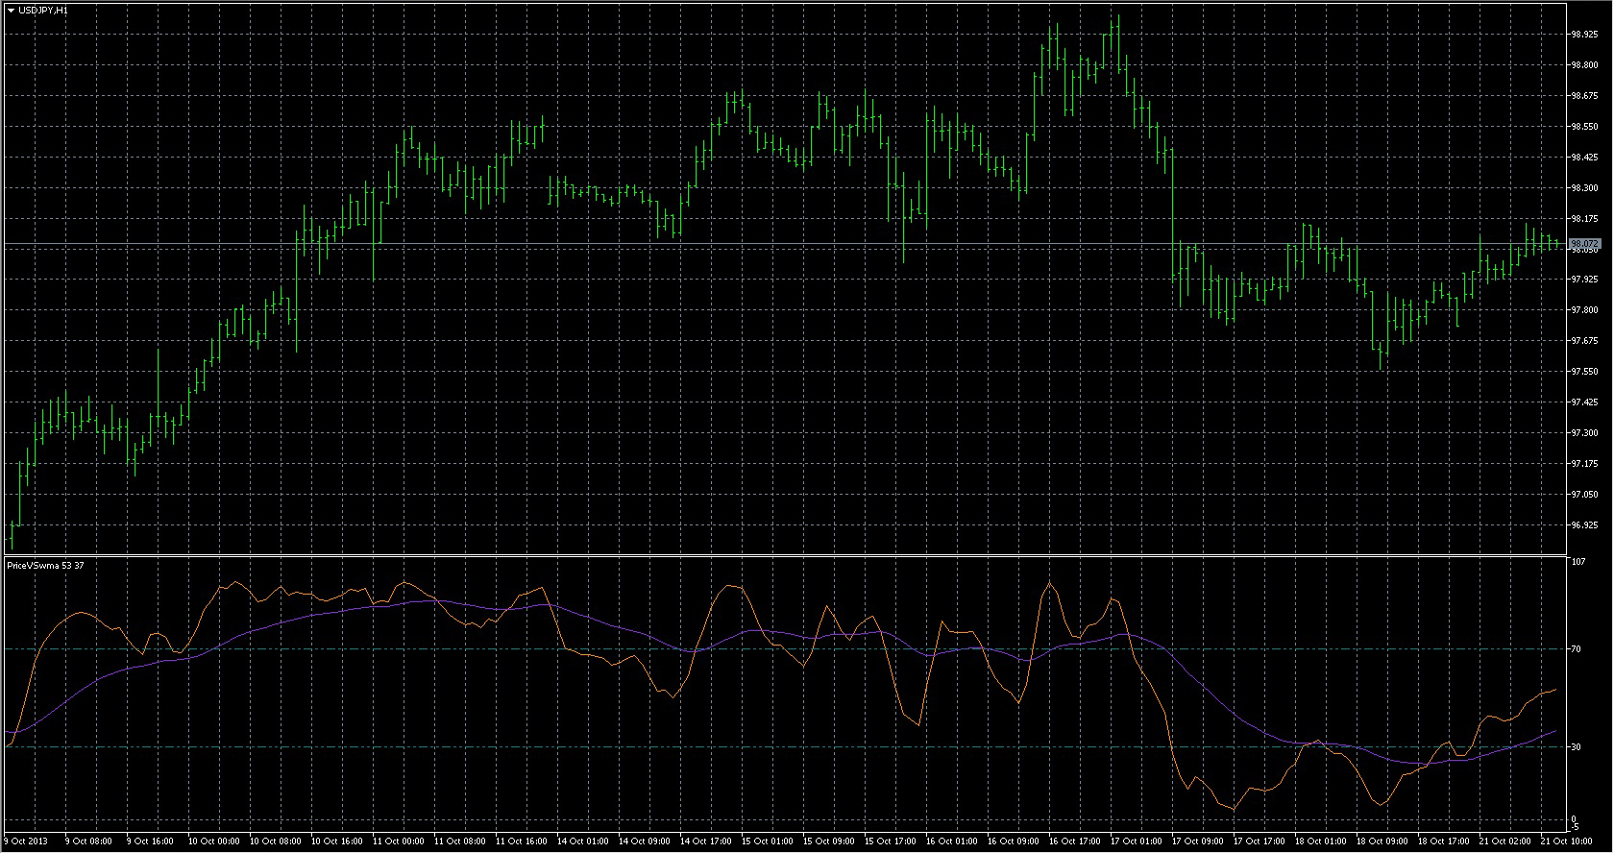The width and height of the screenshot is (1614, 853).
Task: Select the 10 Oct 08:00 time label
Action: [276, 841]
